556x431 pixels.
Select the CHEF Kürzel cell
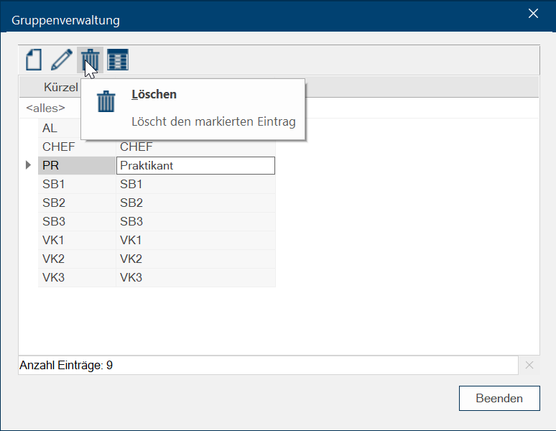coord(76,147)
